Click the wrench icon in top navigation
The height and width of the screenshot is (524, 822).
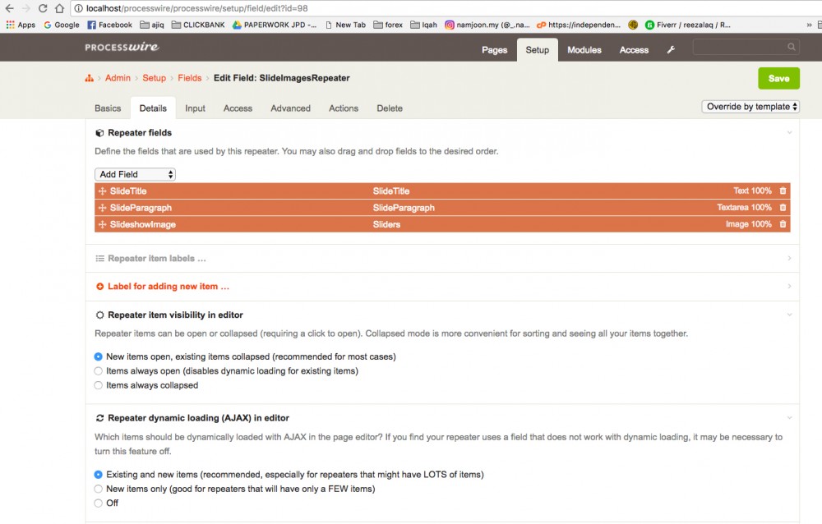(x=671, y=50)
